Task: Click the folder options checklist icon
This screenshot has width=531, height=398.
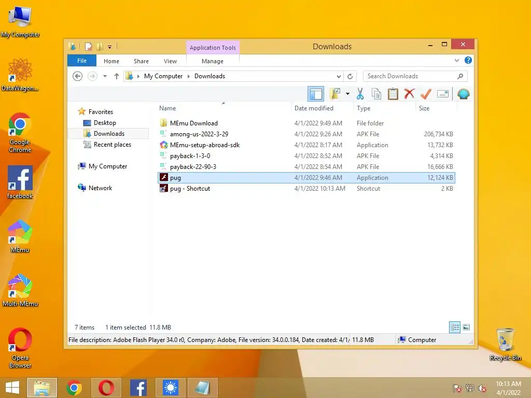Action: [335, 94]
